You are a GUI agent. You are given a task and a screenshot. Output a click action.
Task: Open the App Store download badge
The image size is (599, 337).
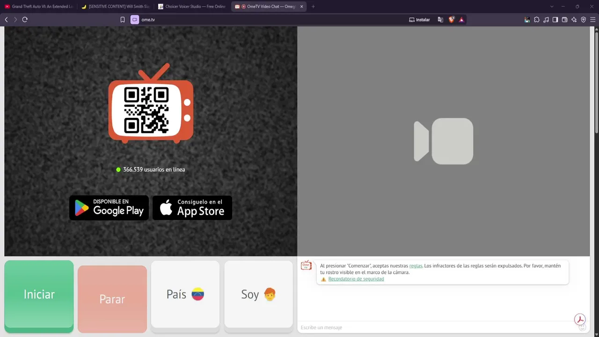pos(192,208)
